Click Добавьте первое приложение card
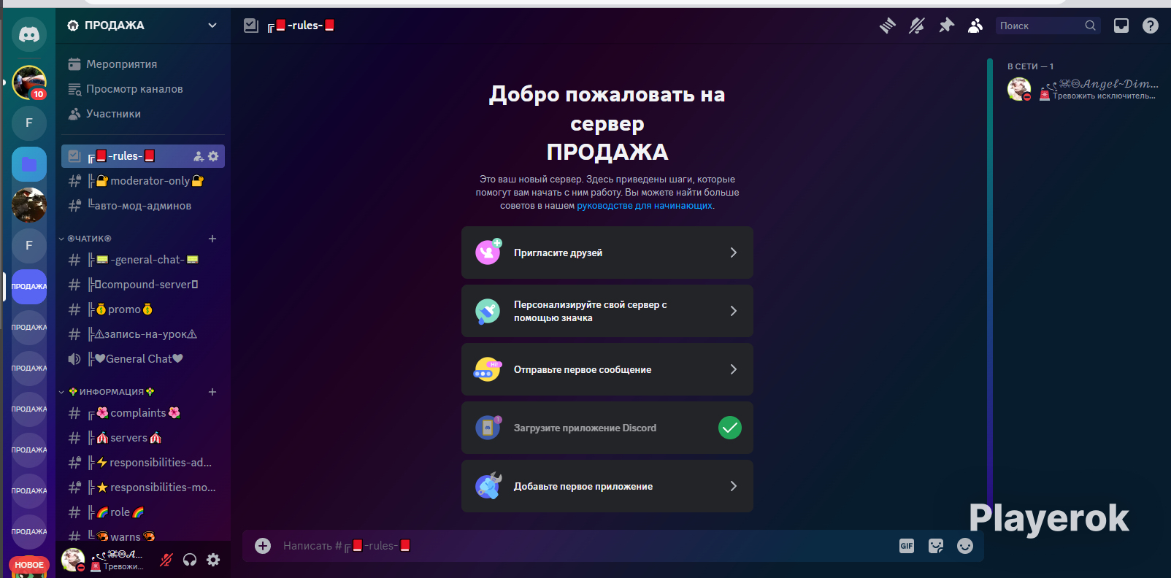1171x578 pixels. point(607,486)
